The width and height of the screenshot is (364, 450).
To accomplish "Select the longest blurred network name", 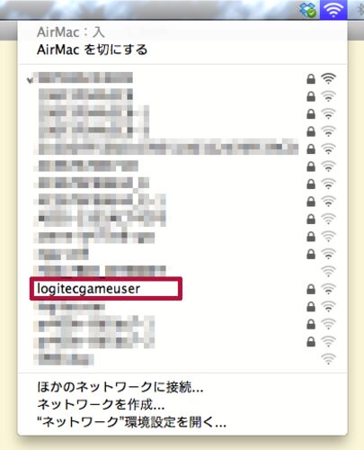I will 166,147.
